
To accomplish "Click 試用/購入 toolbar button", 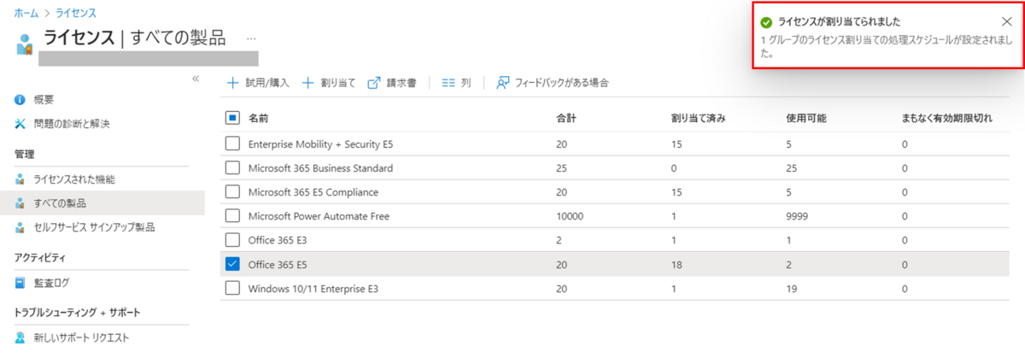I will 258,83.
